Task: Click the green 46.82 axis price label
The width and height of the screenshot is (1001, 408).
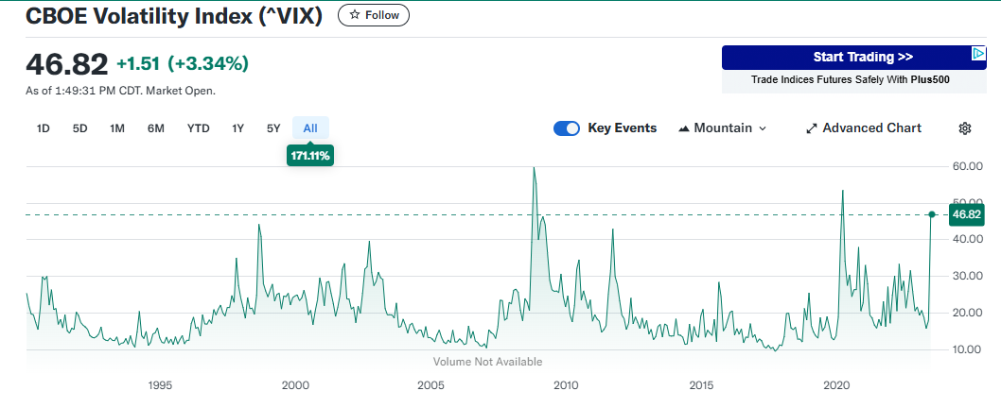Action: click(967, 214)
